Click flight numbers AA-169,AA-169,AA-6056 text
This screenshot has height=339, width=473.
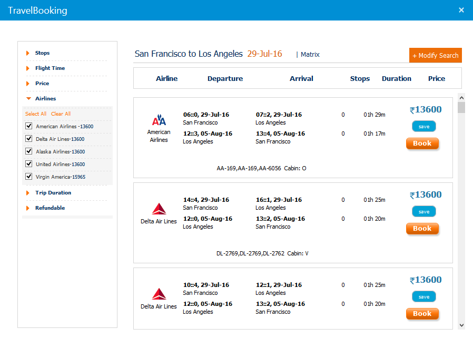tap(249, 168)
